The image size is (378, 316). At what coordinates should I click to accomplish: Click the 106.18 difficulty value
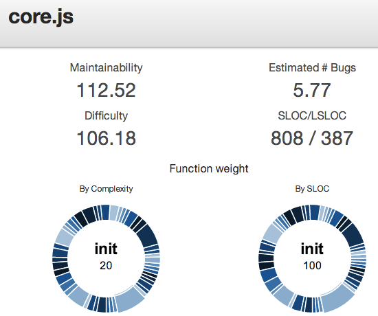[106, 138]
